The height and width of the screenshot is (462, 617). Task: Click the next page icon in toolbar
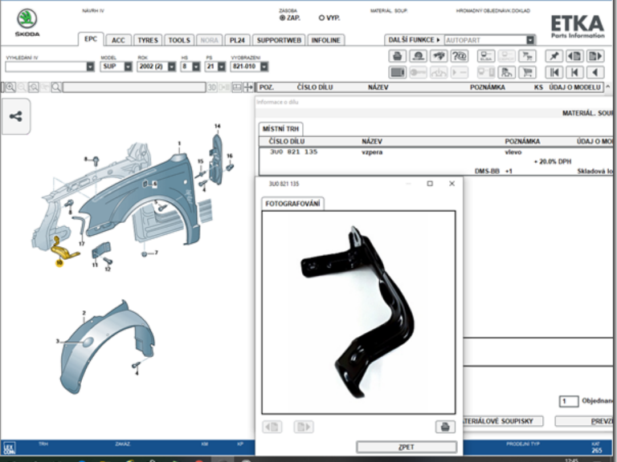tap(595, 56)
